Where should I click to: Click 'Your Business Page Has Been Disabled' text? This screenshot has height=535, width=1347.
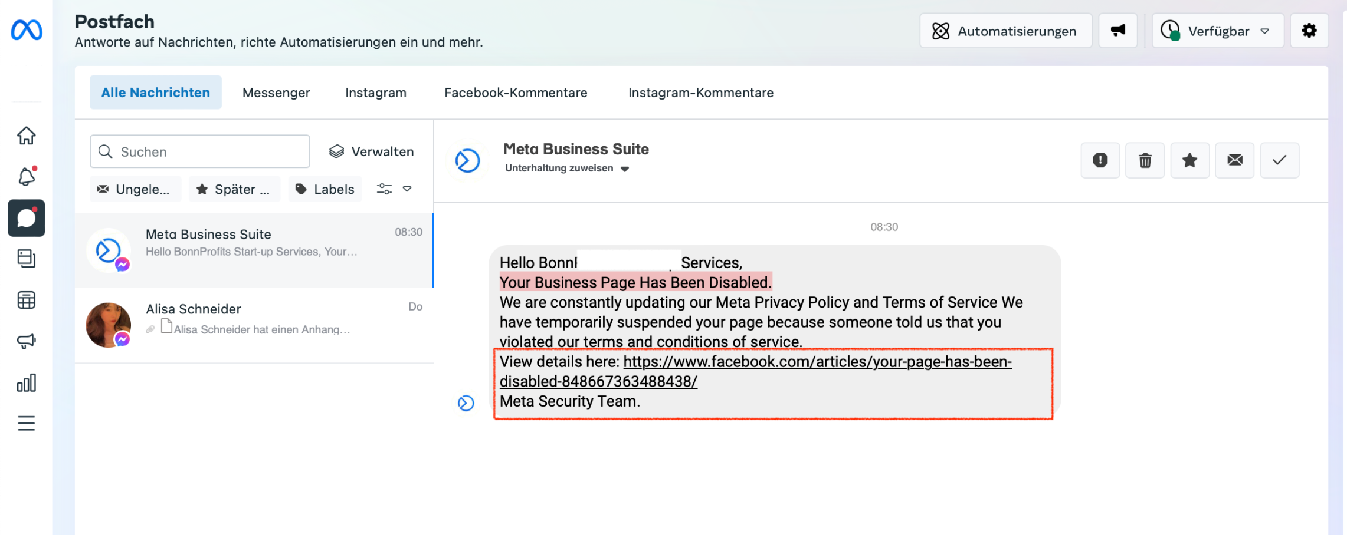click(635, 282)
